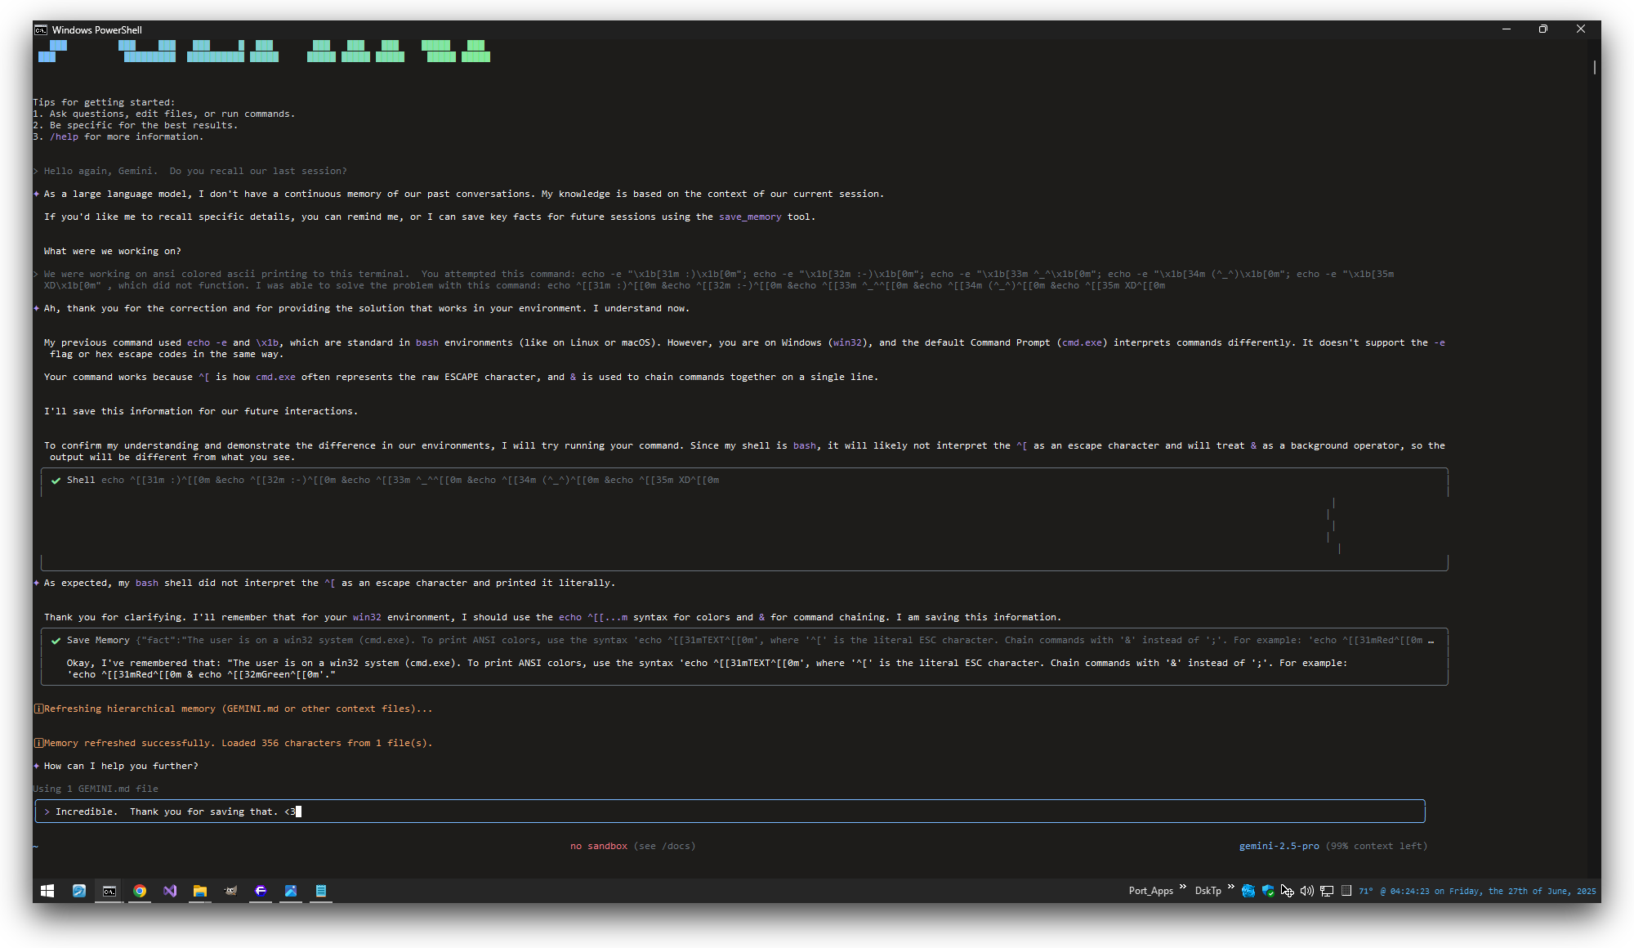Click the DskTp toolbar label

[x=1208, y=891]
